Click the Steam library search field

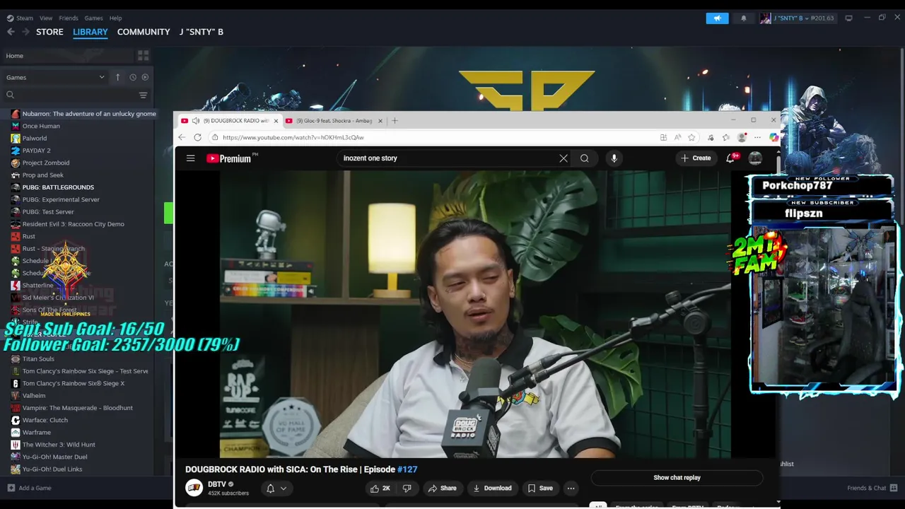[72, 95]
